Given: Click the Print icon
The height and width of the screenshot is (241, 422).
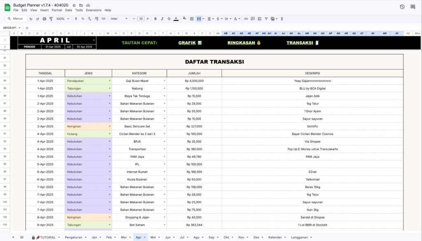Looking at the screenshot, I should pos(45,19).
